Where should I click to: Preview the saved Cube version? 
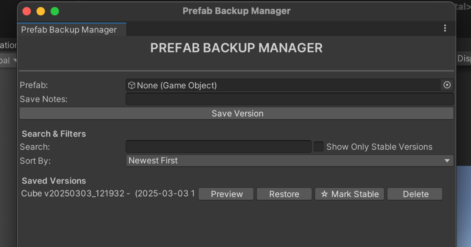226,194
